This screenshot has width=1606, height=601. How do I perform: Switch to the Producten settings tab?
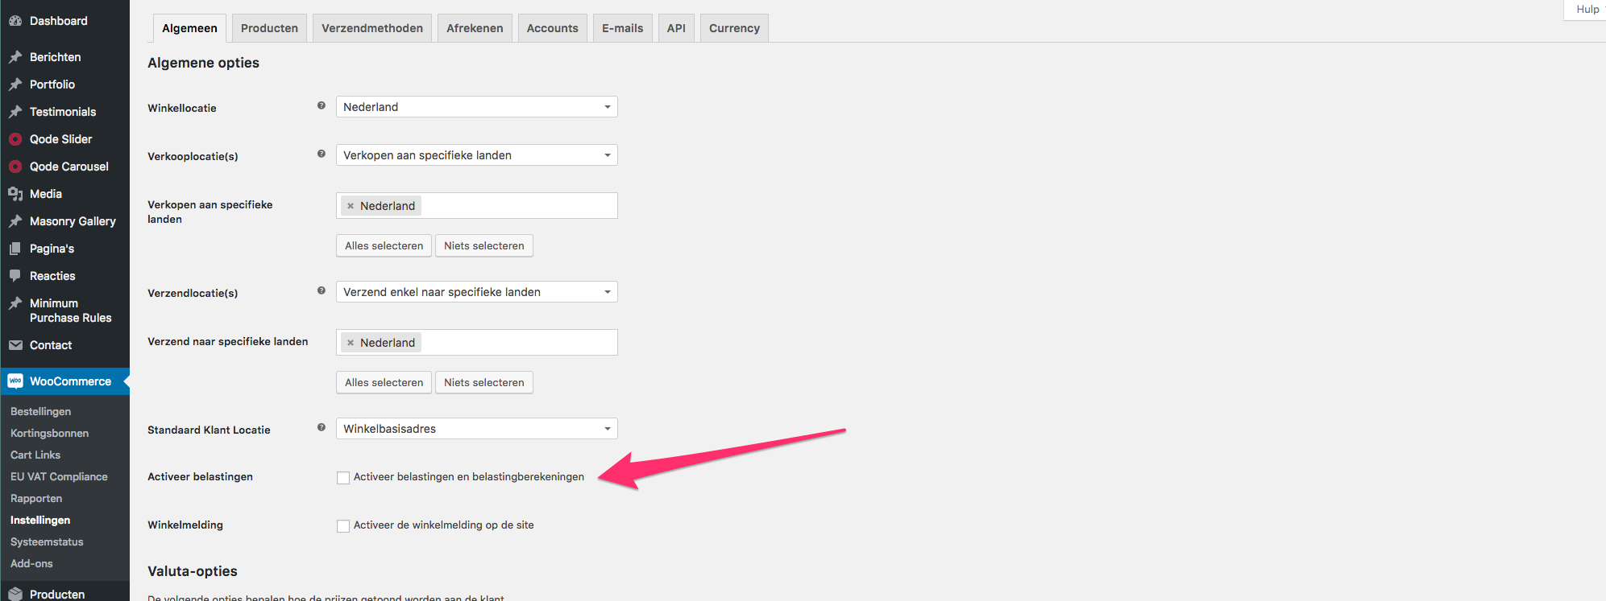click(269, 28)
